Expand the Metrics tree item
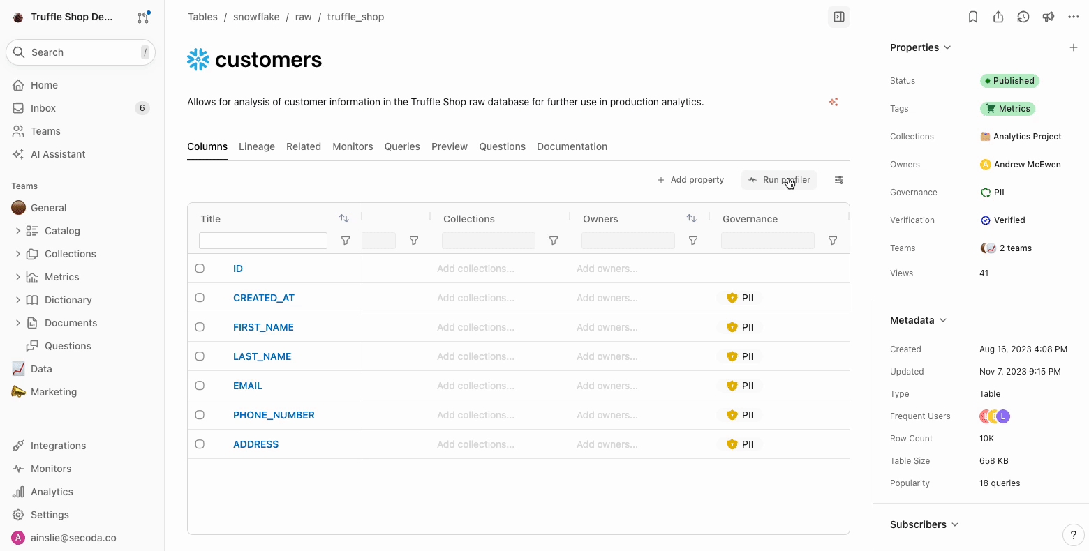Screen dimensions: 1089x551 pos(17,277)
